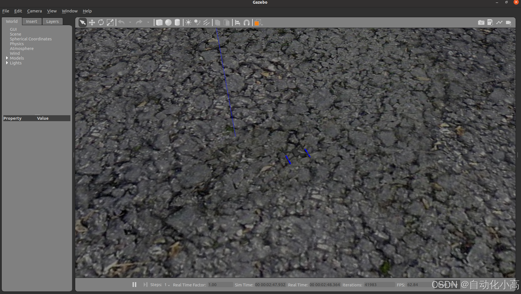Image resolution: width=521 pixels, height=294 pixels.
Task: Add a point light
Action: 188,23
